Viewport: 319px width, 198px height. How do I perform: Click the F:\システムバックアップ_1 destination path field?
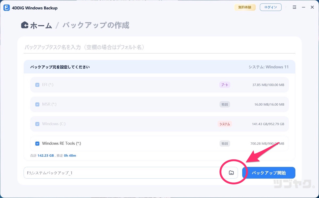(122, 173)
